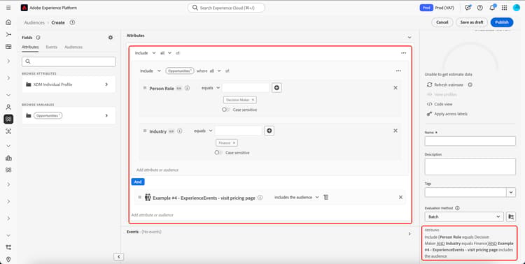
Task: Click the And operator button
Action: (x=138, y=182)
